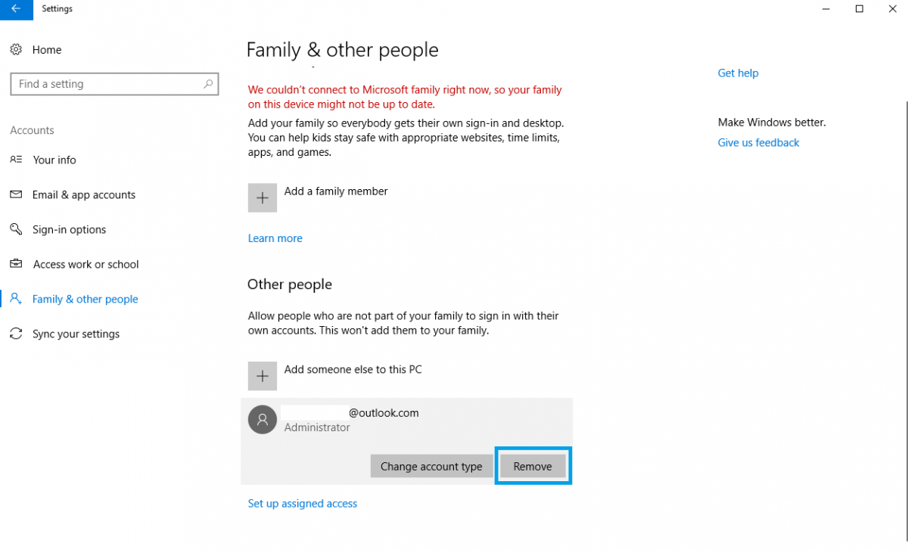Click the back arrow in title bar

(16, 9)
